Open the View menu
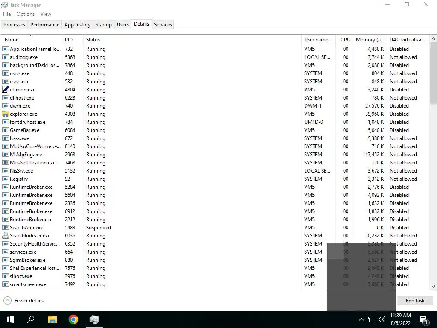Screen dimensions: 437x328 (x=46, y=14)
